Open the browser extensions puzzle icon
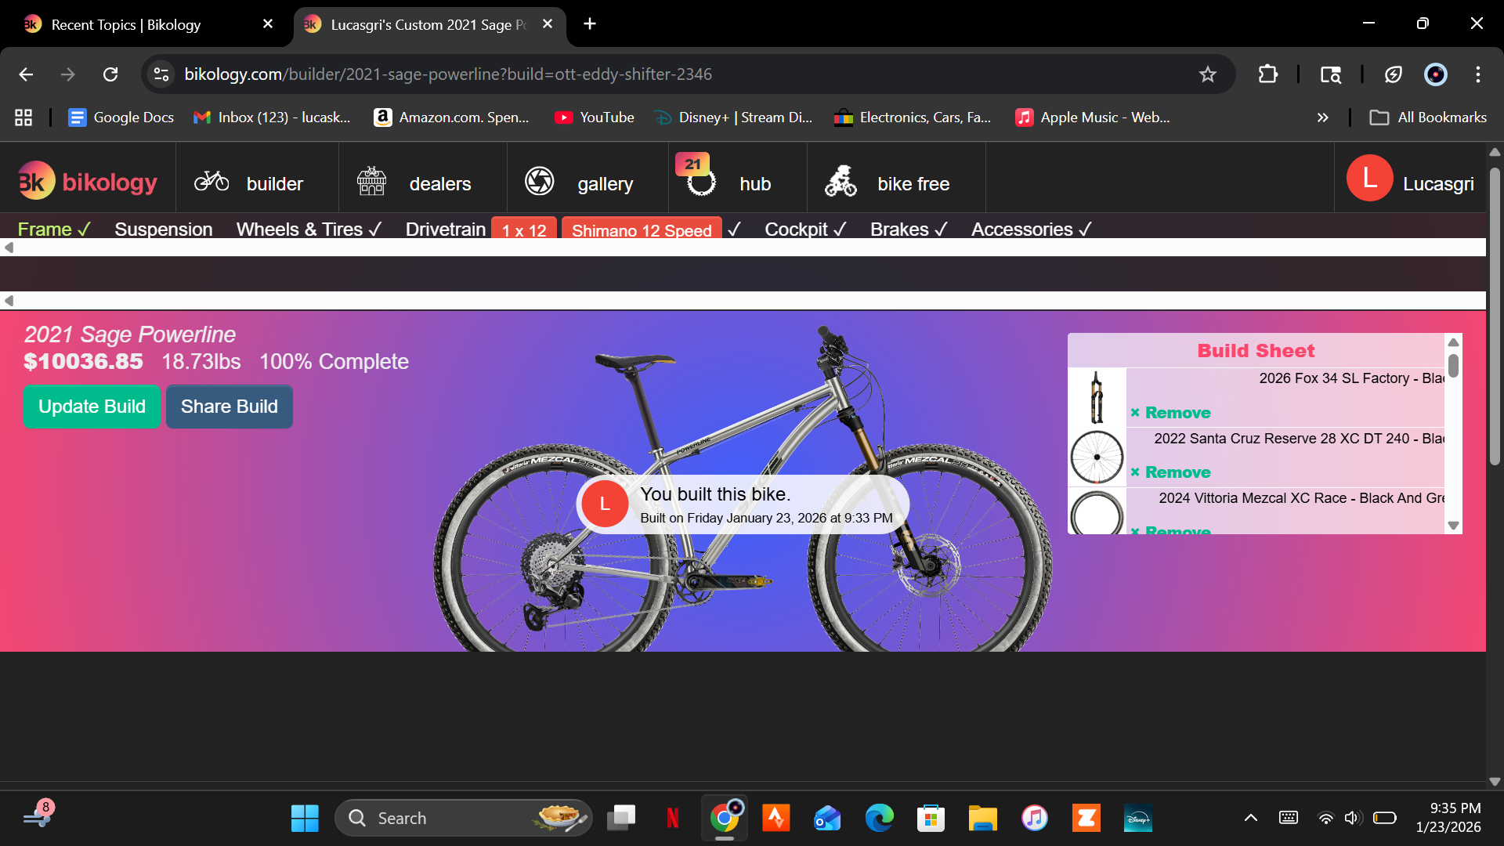The width and height of the screenshot is (1504, 846). click(x=1268, y=74)
